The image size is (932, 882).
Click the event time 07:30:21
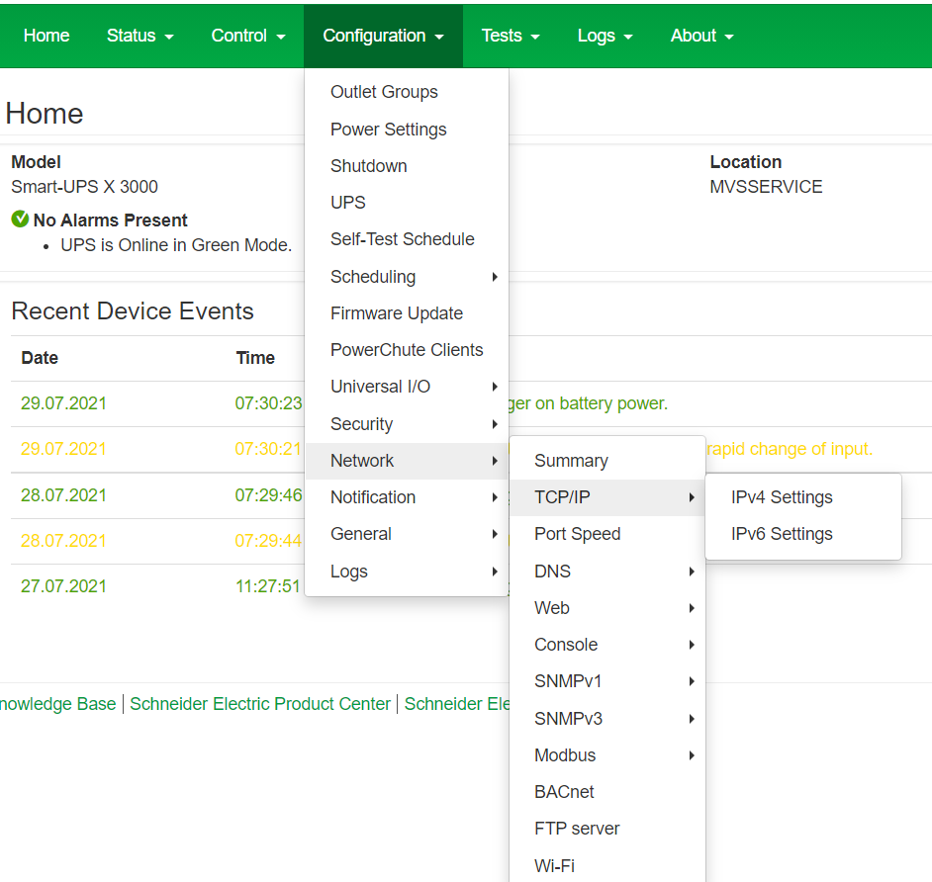268,449
